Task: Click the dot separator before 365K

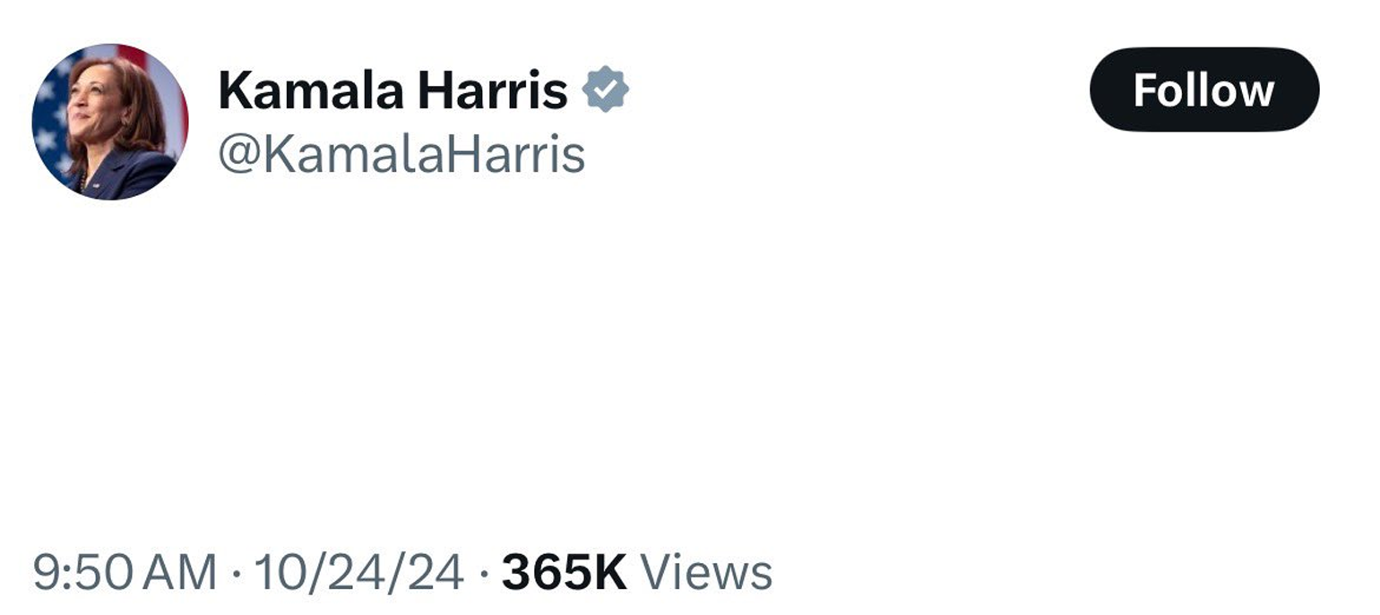Action: (484, 574)
